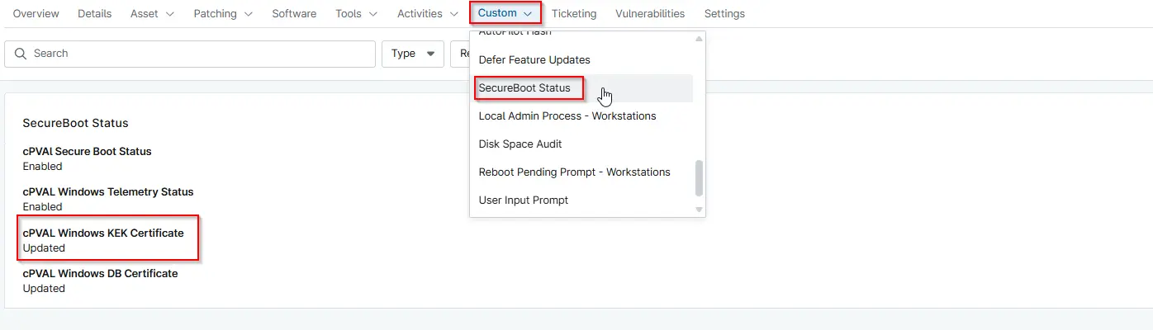This screenshot has height=330, width=1153.
Task: Open the Type filter dropdown
Action: pyautogui.click(x=412, y=54)
